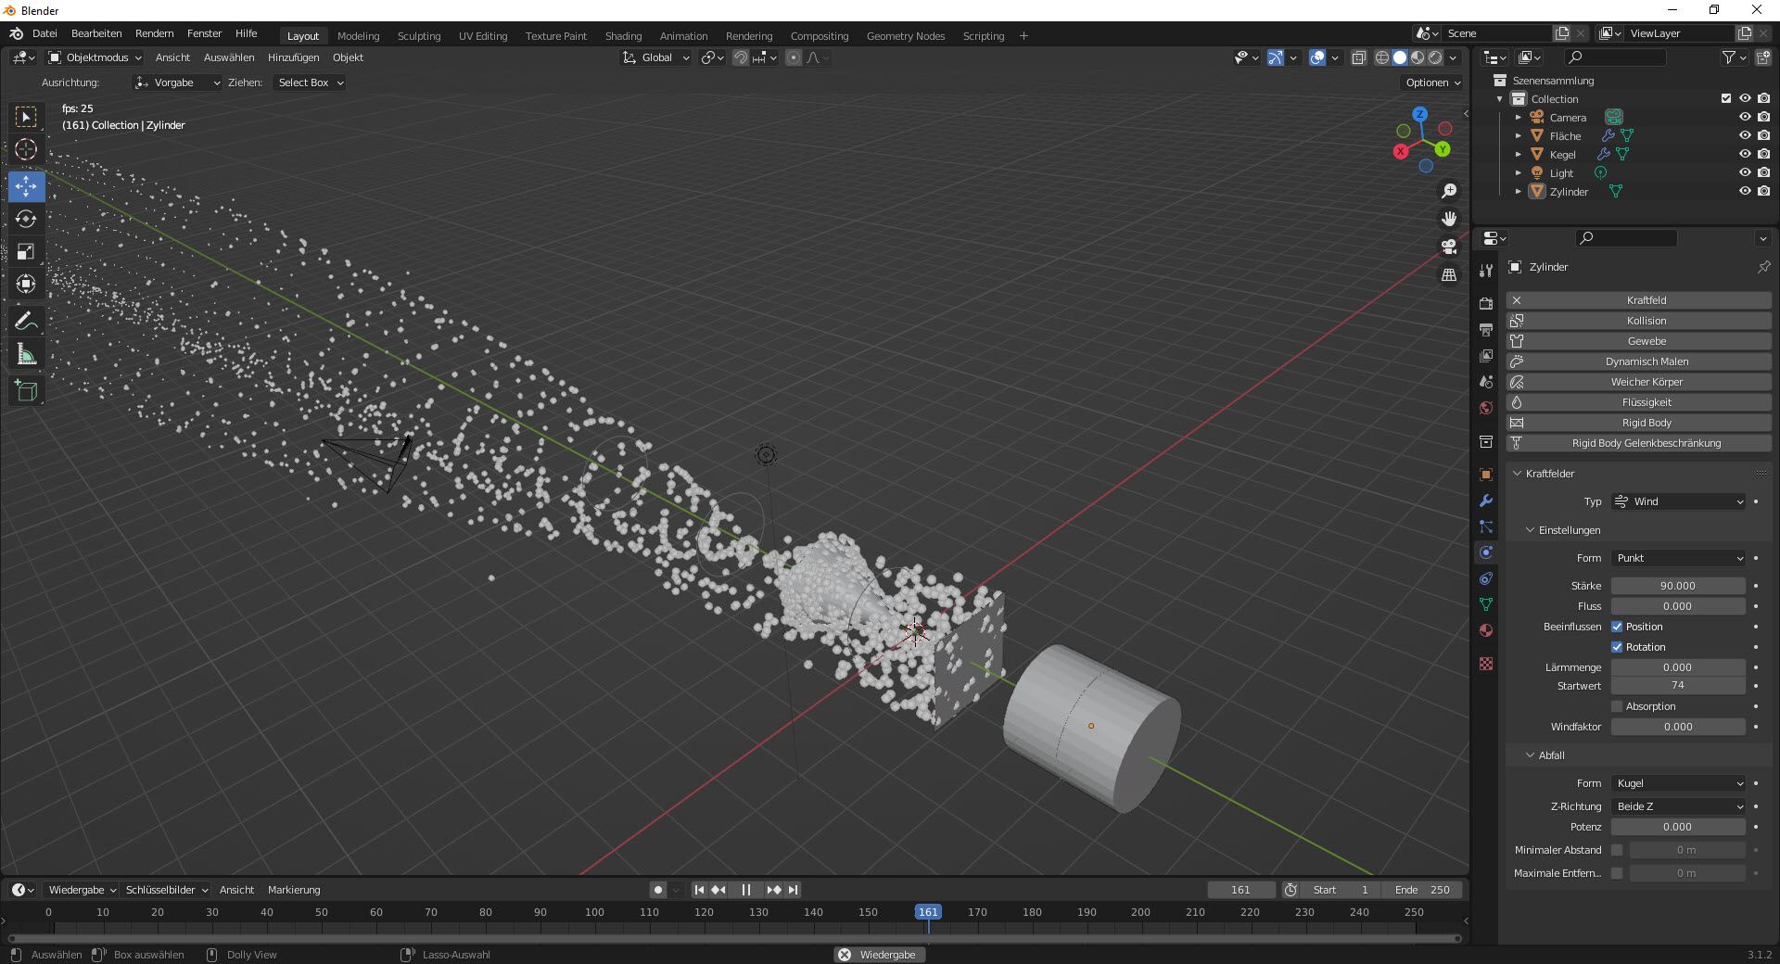Select the Cursor tool in toolbar

point(26,149)
